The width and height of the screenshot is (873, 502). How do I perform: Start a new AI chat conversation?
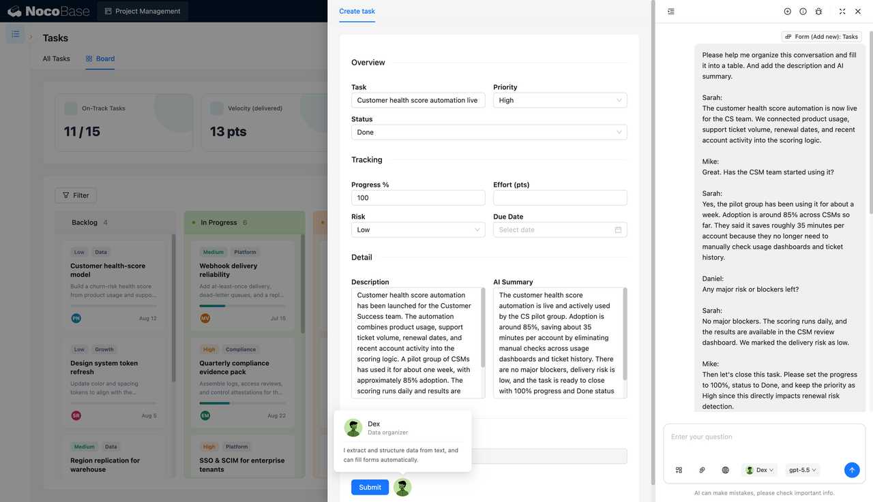787,12
